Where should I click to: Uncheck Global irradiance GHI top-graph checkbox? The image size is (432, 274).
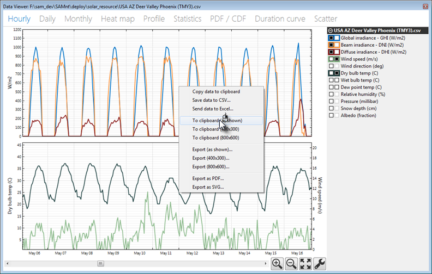331,38
